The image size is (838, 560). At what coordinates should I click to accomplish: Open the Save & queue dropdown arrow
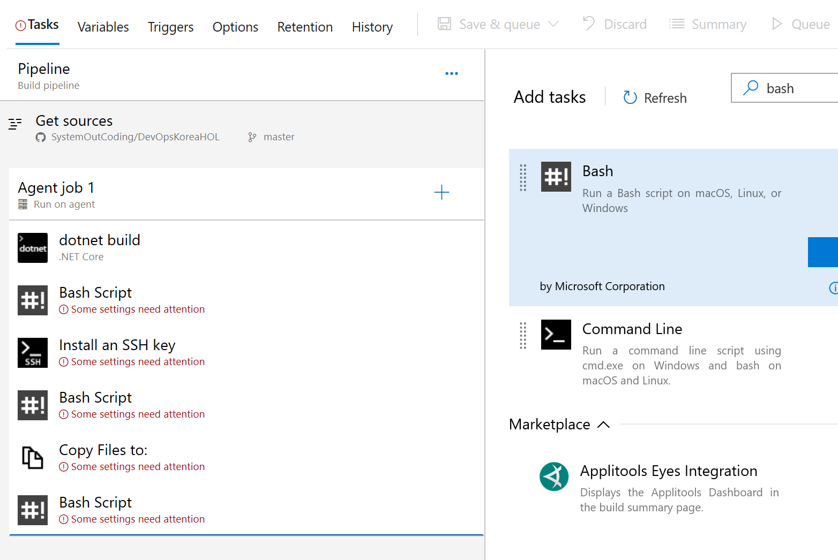(x=555, y=24)
